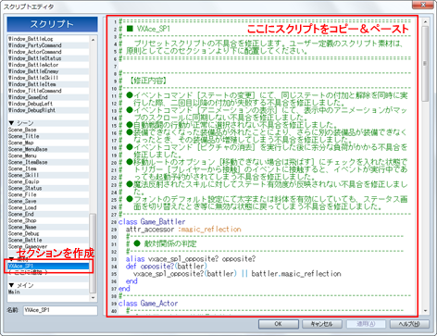Choose the Window_BattleSkill script entry

tap(48, 78)
